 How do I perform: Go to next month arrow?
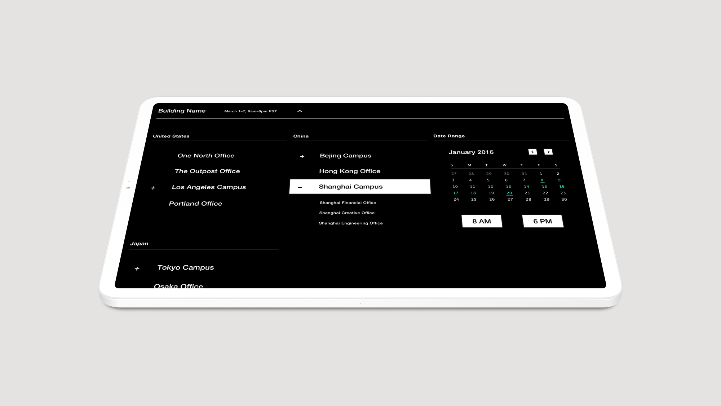[548, 152]
